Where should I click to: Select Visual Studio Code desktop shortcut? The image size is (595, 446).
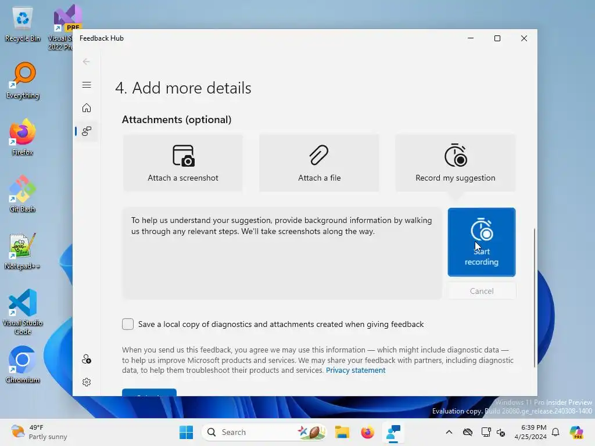coord(23,312)
